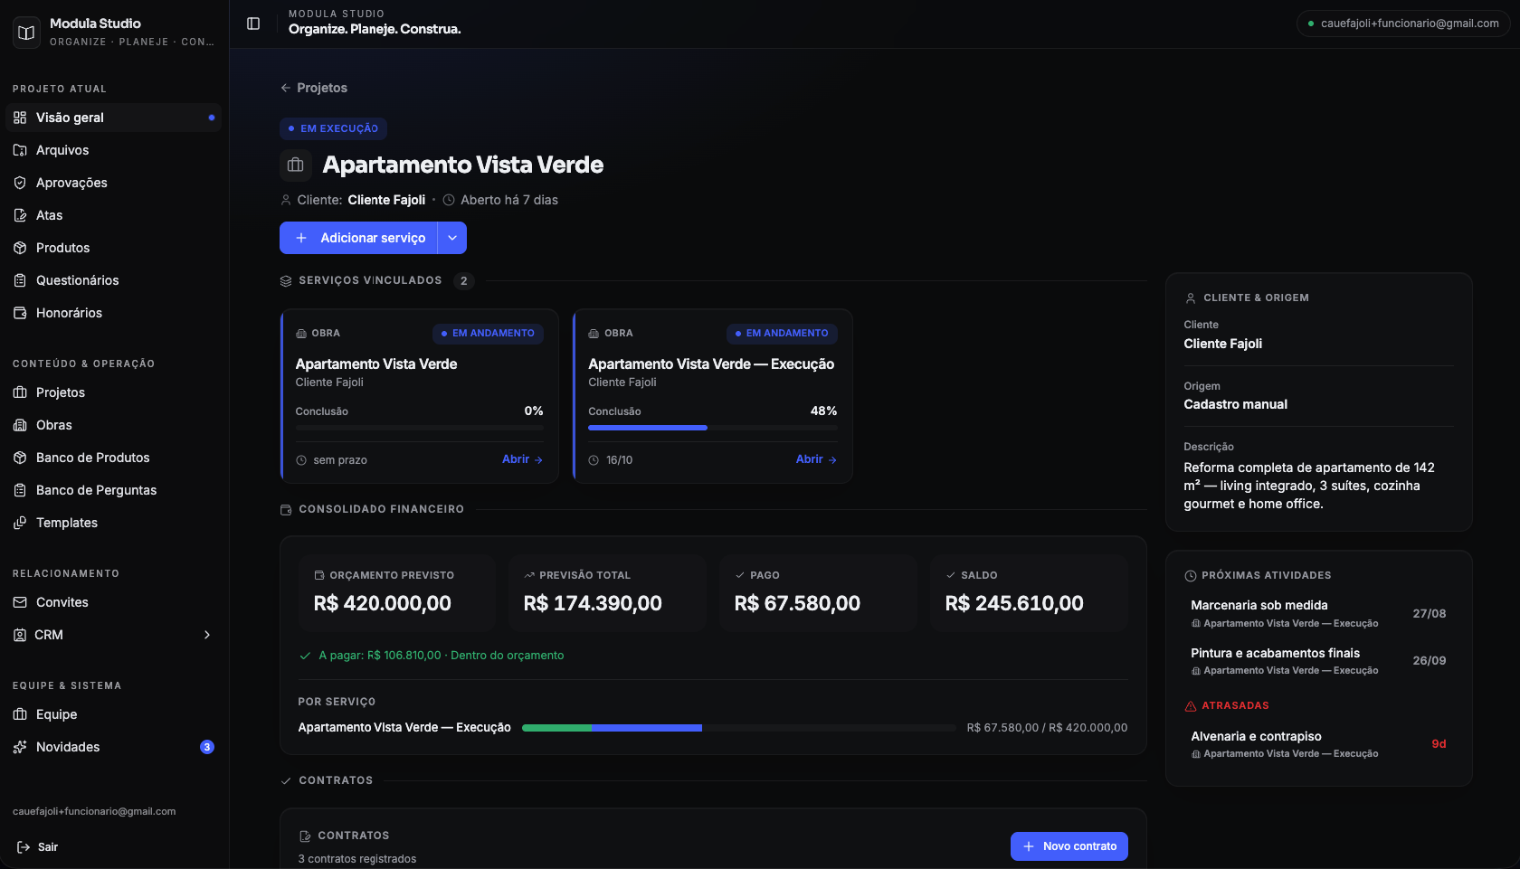This screenshot has height=869, width=1520.
Task: Click the Por Serviço budget progress bar
Action: click(739, 728)
